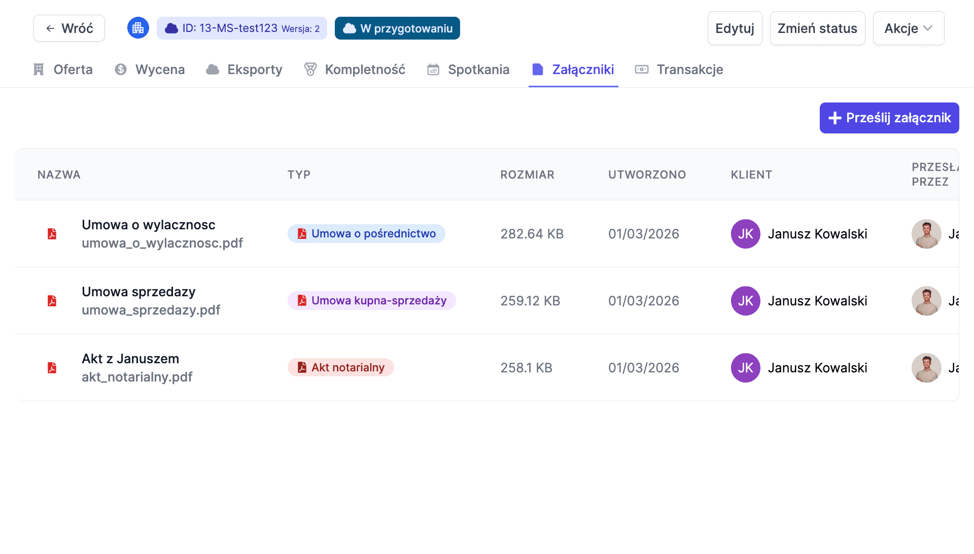The height and width of the screenshot is (554, 974).
Task: Click the Umowa kupna-sprzedaży type badge
Action: tap(371, 301)
